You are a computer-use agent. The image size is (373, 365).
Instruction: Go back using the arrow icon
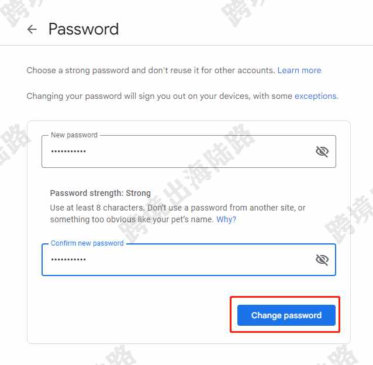click(x=32, y=29)
